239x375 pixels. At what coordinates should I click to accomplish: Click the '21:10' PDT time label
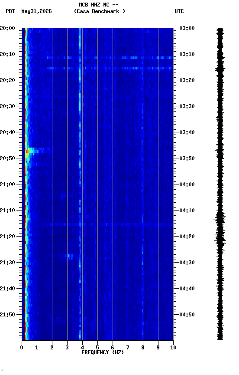(7, 211)
